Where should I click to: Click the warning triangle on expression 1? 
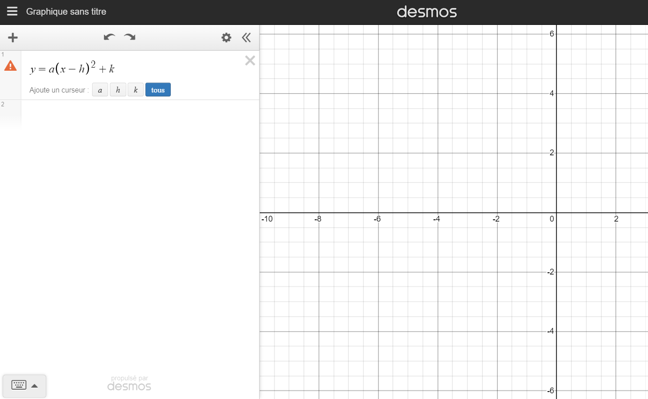[10, 66]
